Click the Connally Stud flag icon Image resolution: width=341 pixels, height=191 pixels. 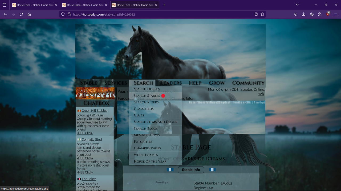click(79, 140)
